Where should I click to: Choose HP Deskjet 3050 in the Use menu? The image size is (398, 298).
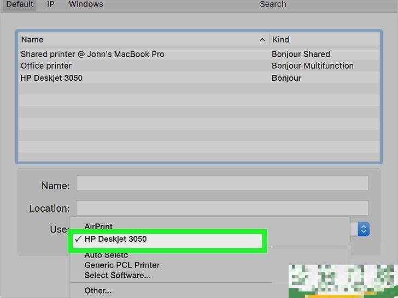pyautogui.click(x=115, y=239)
